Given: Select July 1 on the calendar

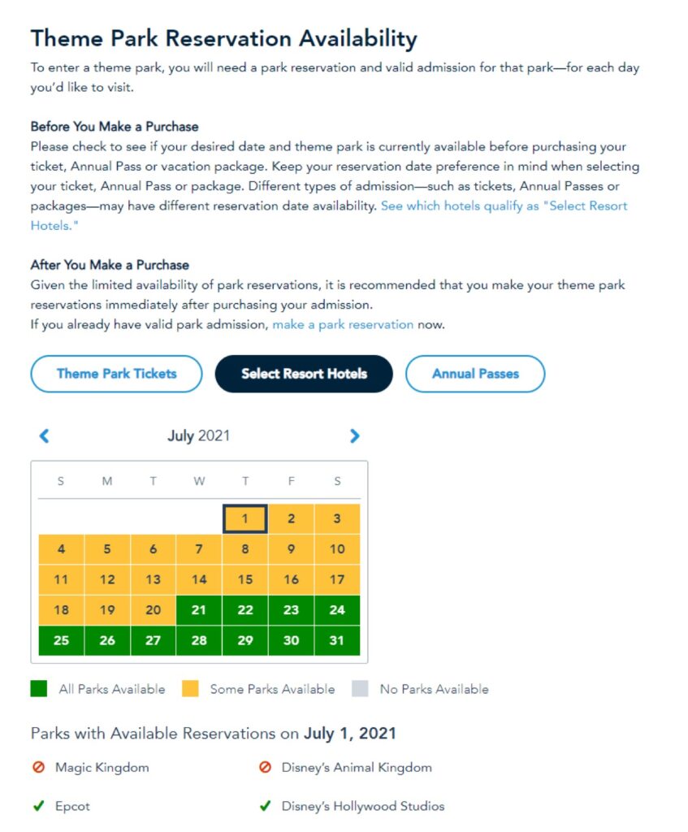Looking at the screenshot, I should 245,518.
